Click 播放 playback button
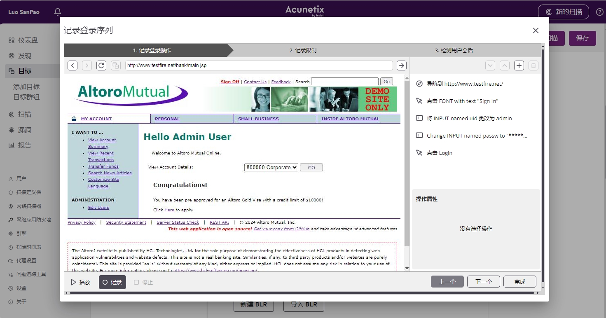 tap(81, 282)
